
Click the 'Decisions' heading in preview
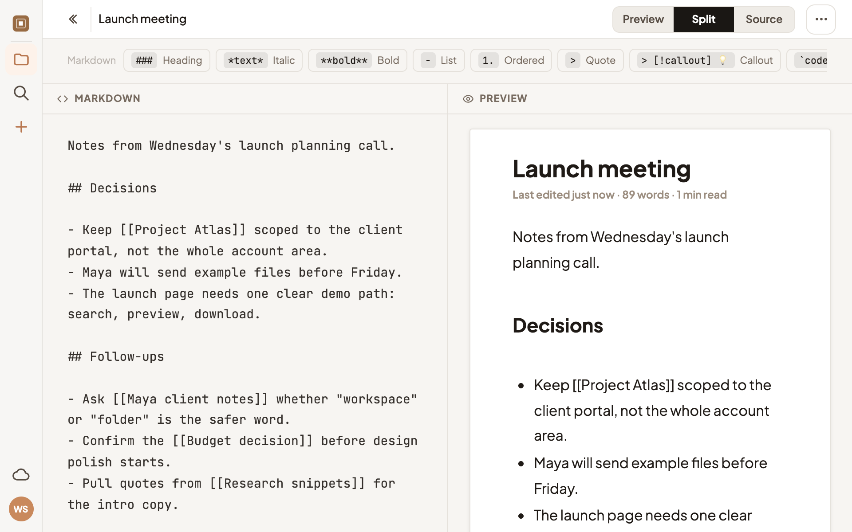tap(558, 325)
